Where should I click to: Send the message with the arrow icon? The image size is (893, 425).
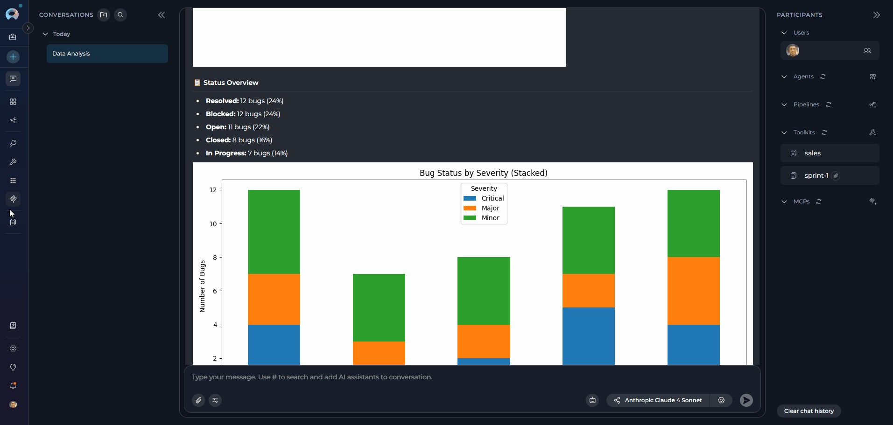pos(746,400)
